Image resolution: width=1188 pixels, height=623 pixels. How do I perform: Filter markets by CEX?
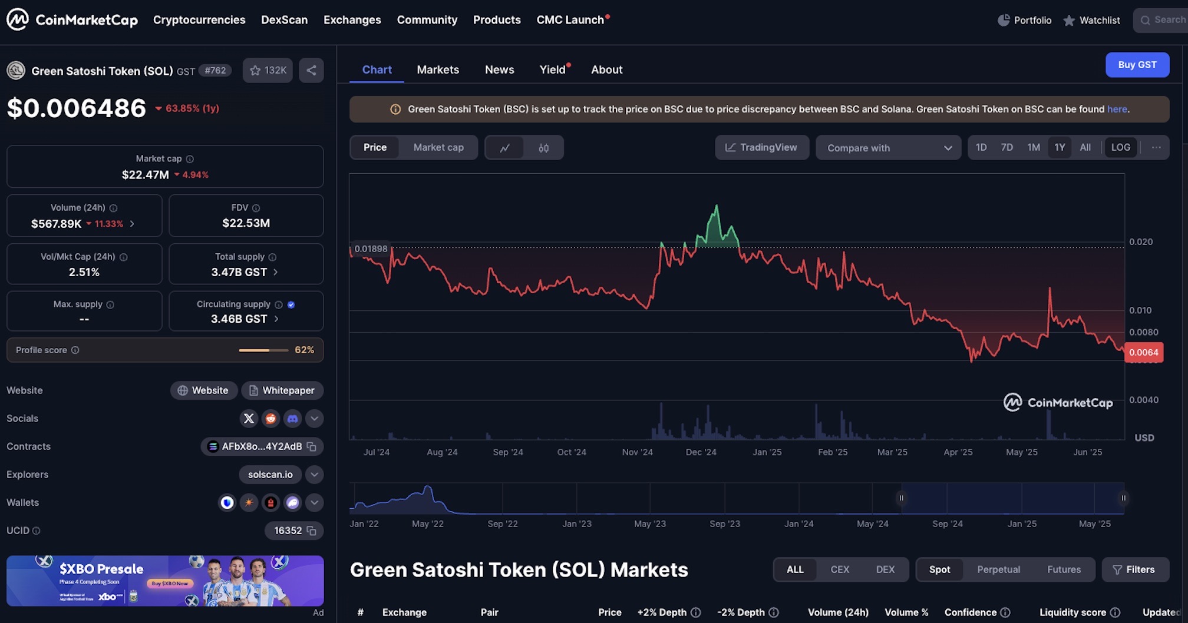(x=840, y=569)
